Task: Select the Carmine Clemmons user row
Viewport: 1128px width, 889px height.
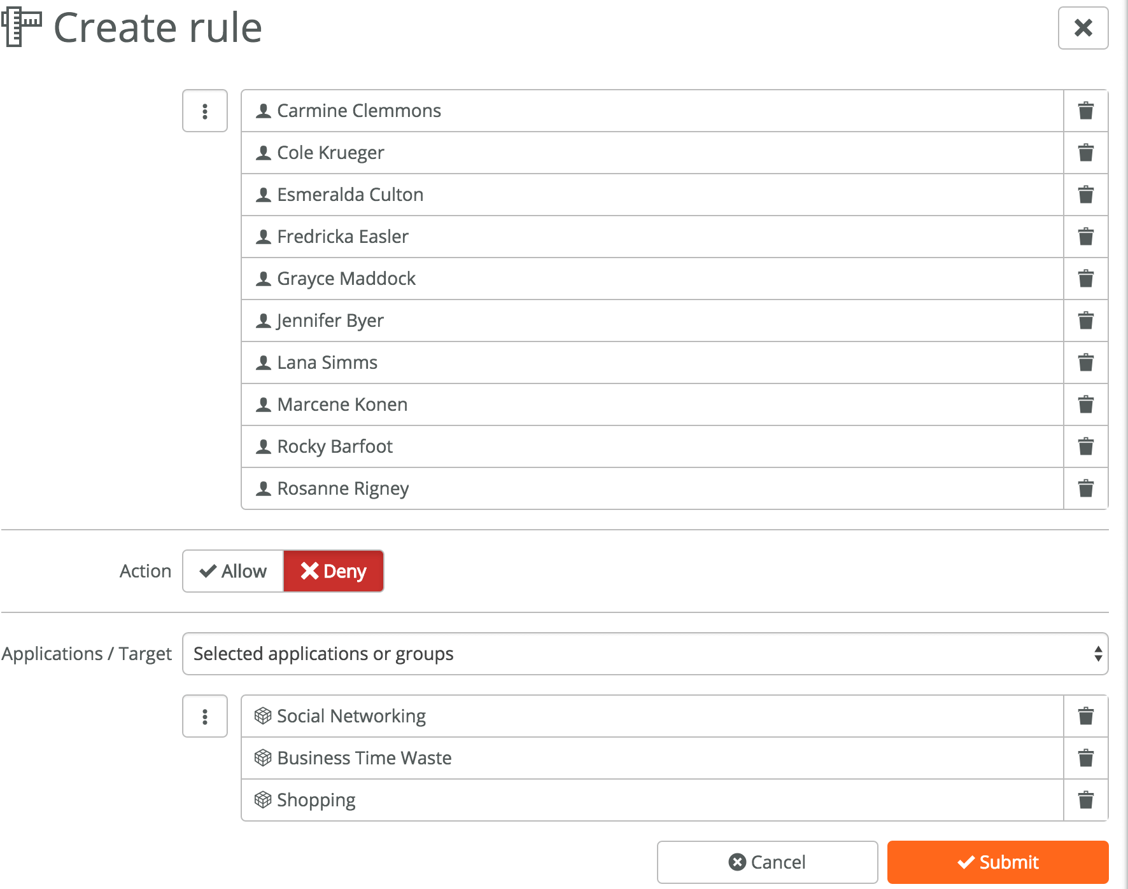Action: (x=652, y=111)
